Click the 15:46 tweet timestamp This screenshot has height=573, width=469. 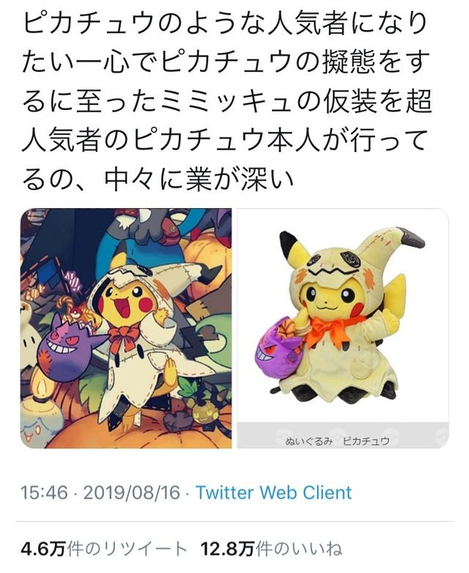tap(44, 492)
